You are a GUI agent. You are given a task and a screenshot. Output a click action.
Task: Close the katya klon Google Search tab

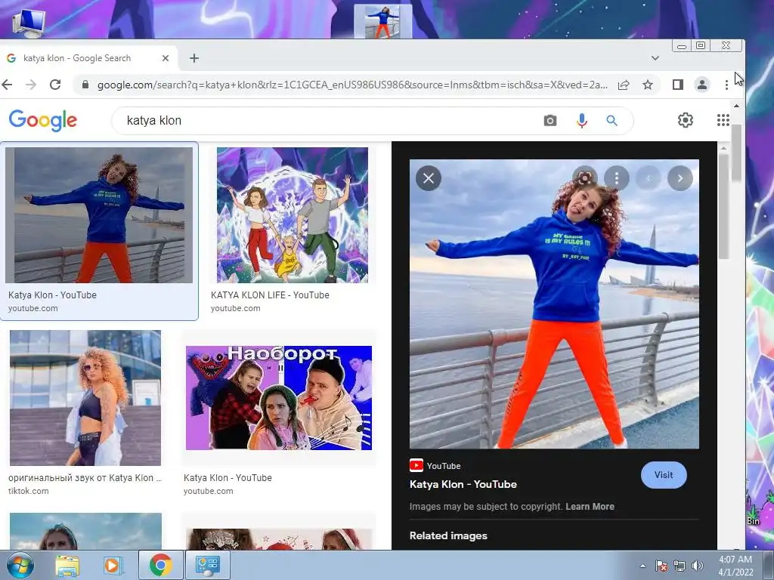[166, 58]
